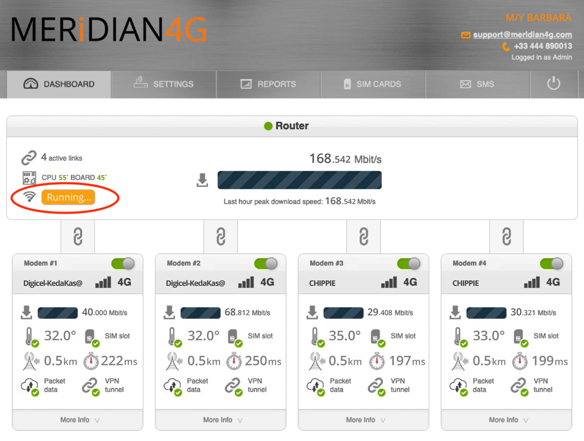
Task: Click the link connector above Modem #3
Action: [364, 237]
